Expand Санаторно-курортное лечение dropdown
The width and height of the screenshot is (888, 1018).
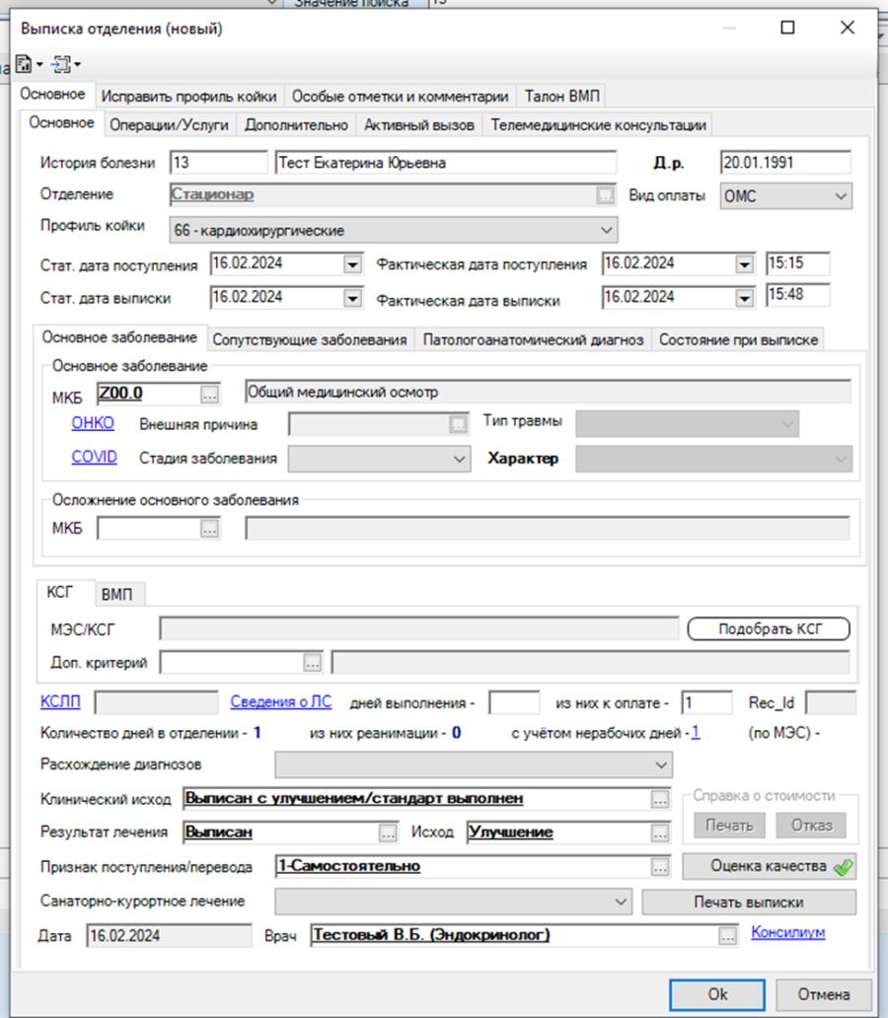coord(621,902)
